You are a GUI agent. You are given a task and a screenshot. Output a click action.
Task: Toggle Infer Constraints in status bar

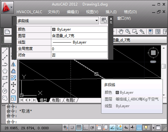pyautogui.click(x=65, y=127)
